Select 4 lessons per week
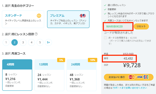This screenshot has width=156, height=94. 31,42
